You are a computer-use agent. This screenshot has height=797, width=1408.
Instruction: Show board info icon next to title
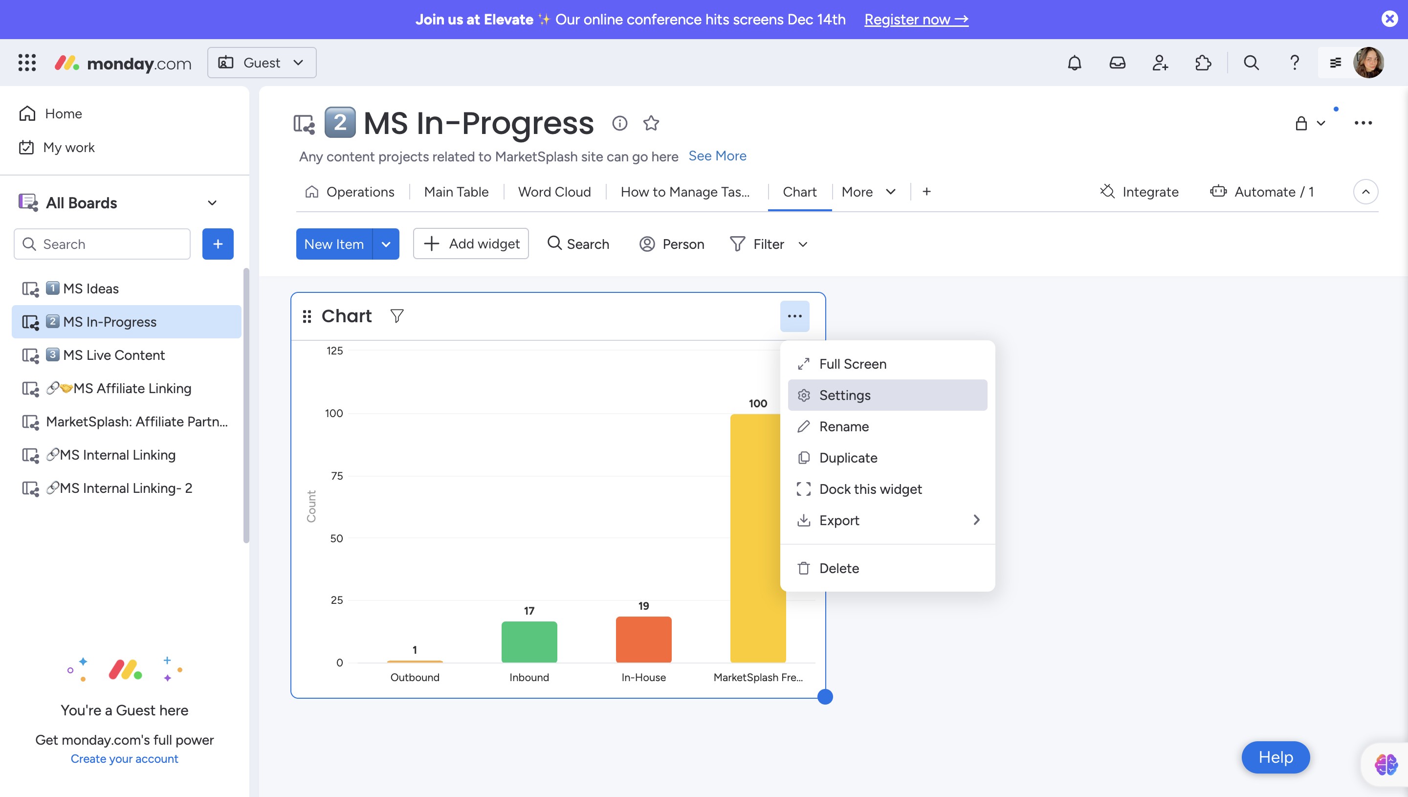point(619,123)
